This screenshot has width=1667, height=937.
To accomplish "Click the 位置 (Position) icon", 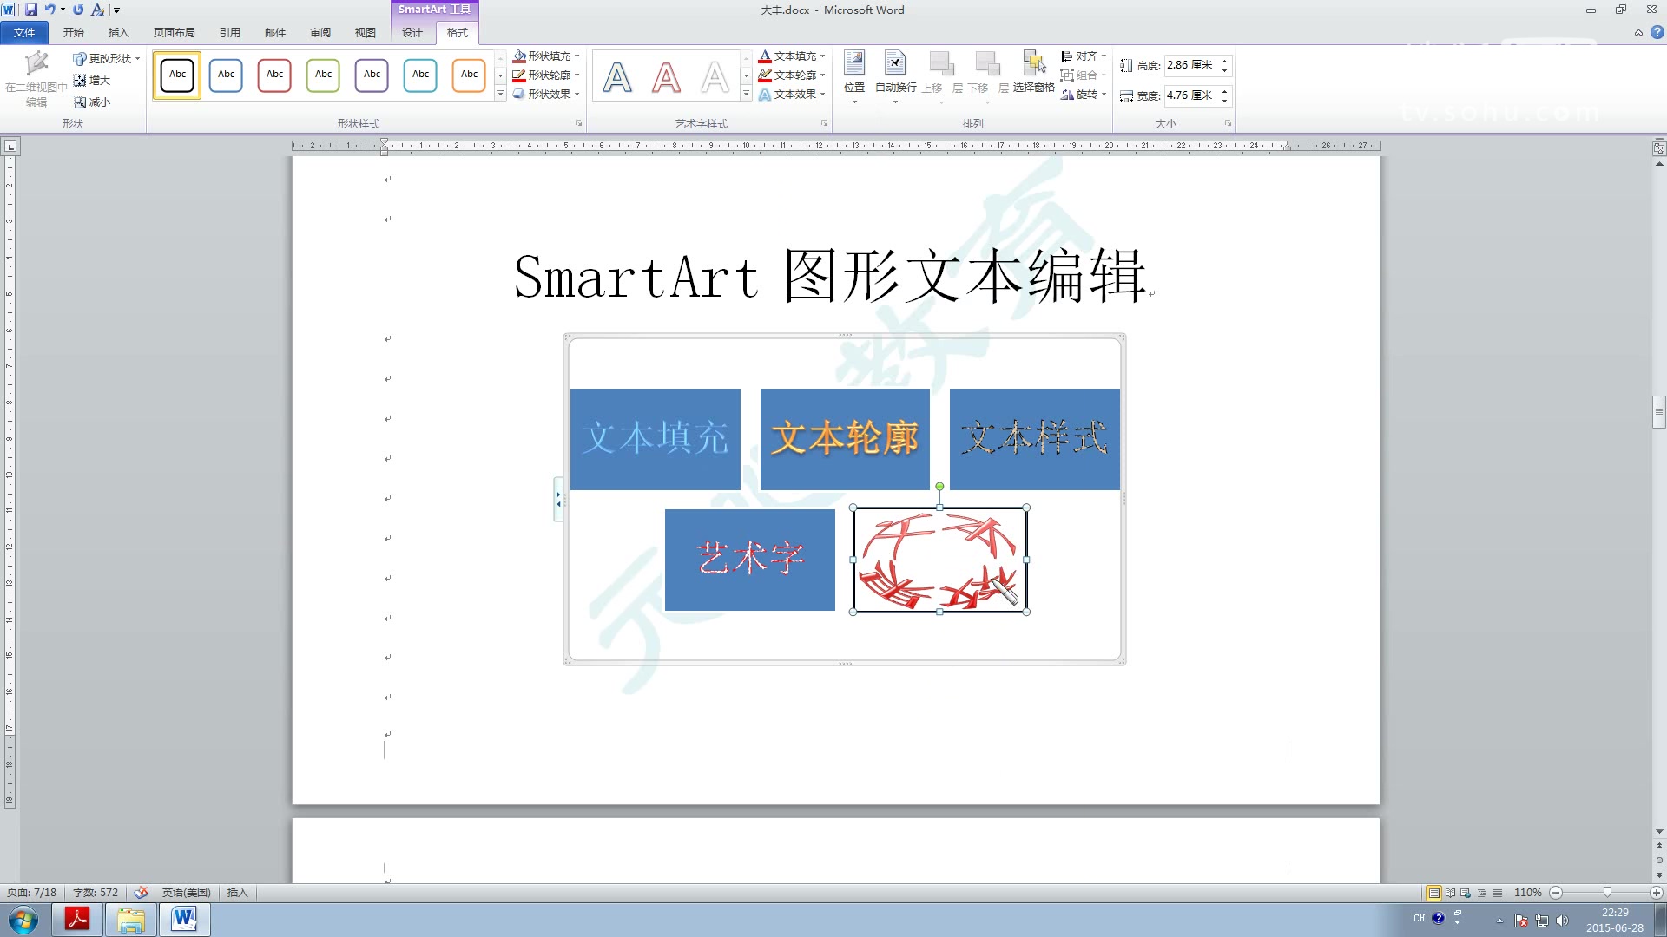I will [x=853, y=74].
